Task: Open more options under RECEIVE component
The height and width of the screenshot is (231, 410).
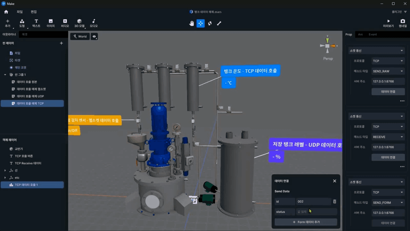Action: (402, 167)
